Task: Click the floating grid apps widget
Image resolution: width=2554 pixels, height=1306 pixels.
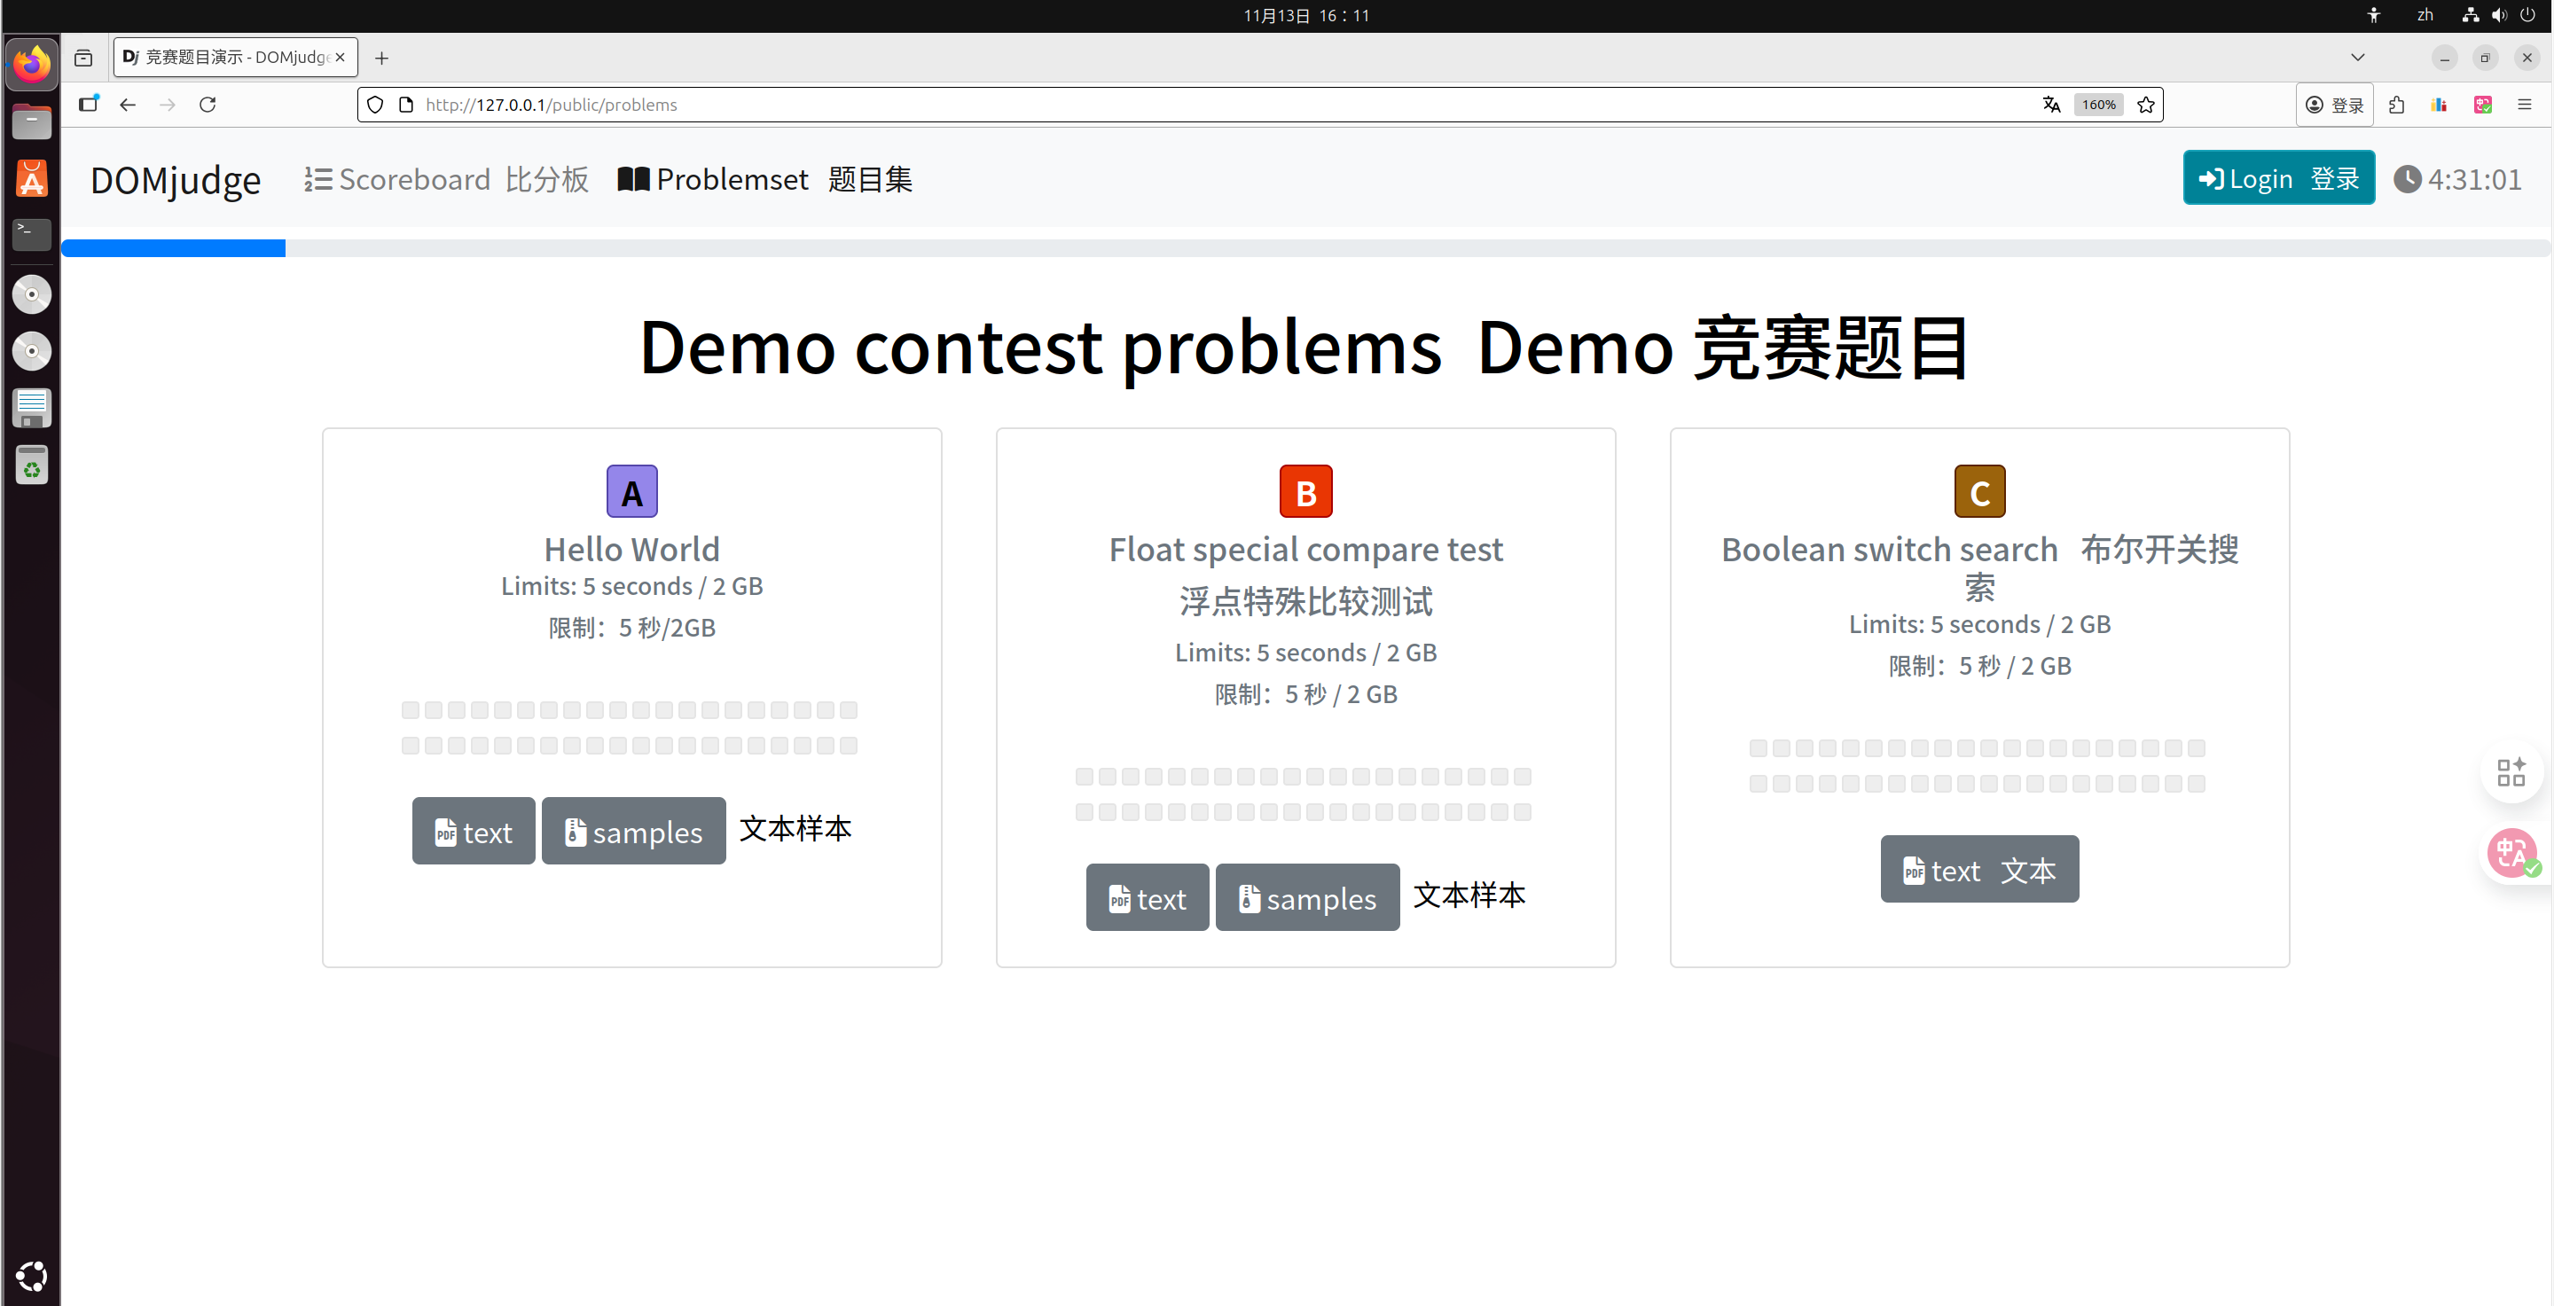Action: point(2511,772)
